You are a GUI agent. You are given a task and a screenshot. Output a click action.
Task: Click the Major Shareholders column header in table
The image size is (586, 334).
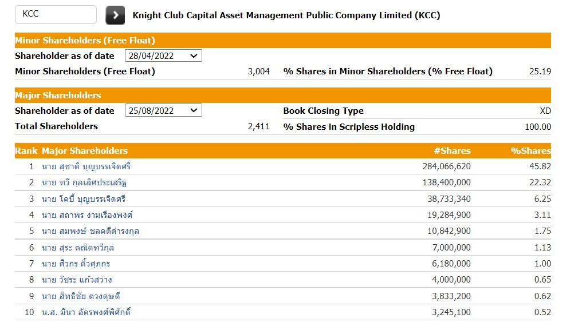(84, 151)
